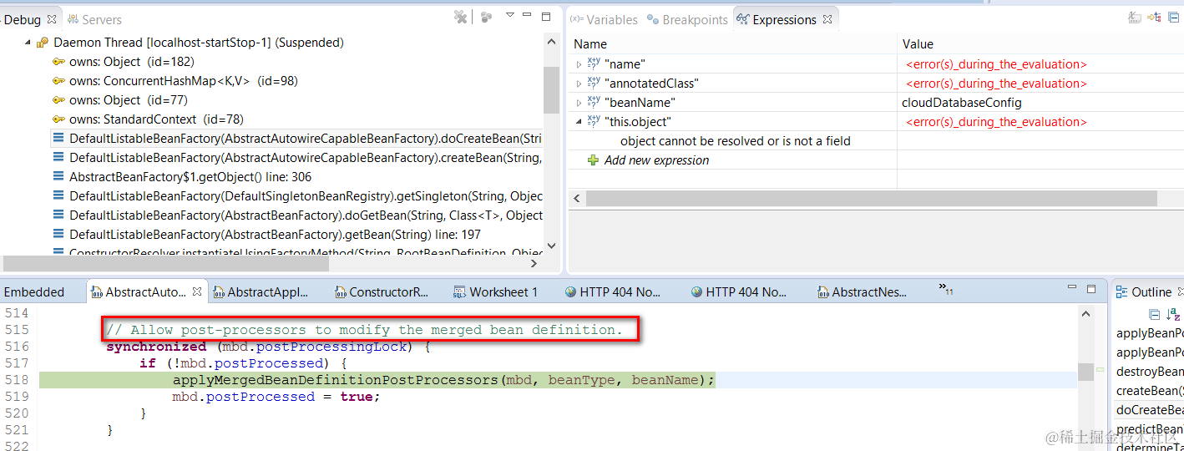The image size is (1184, 451).
Task: Click the Debug view vertical scrollbar thumb
Action: [551, 89]
